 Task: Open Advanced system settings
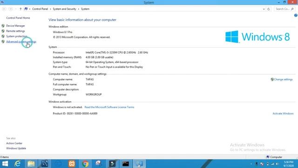click(x=21, y=42)
